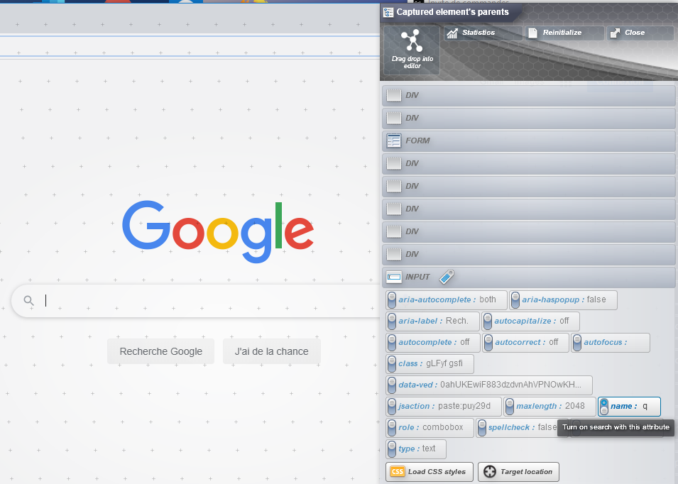Expand the DIV row directly below FORM
The width and height of the screenshot is (678, 484).
tap(528, 163)
